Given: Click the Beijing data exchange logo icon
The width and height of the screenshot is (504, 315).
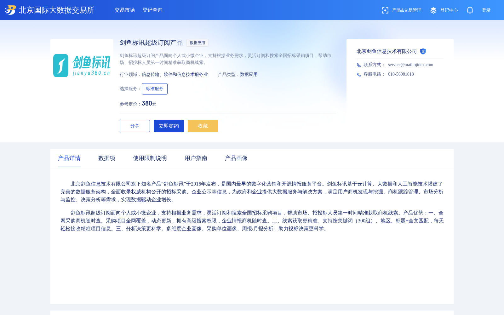Looking at the screenshot, I should 11,10.
